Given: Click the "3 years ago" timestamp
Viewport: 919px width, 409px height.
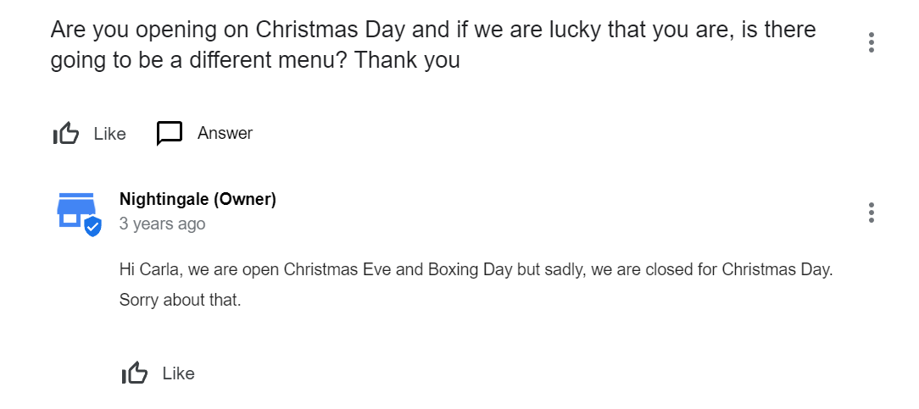Looking at the screenshot, I should tap(162, 224).
